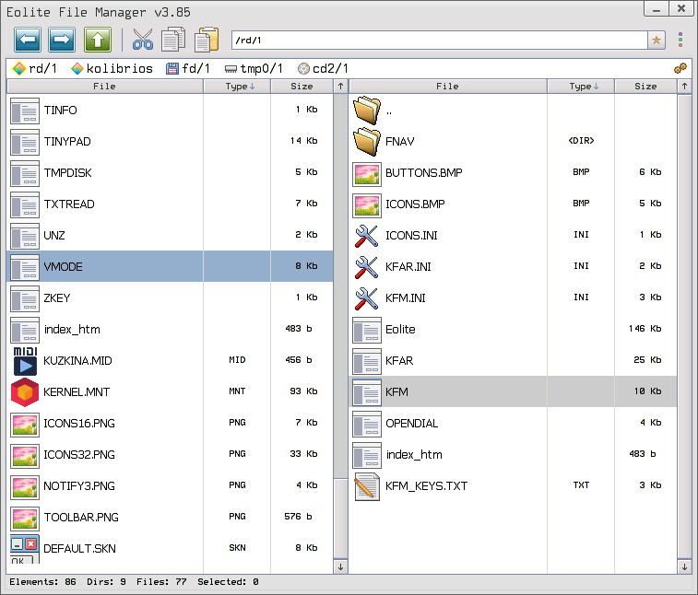
Task: Select the UNZ file name
Action: (x=54, y=236)
